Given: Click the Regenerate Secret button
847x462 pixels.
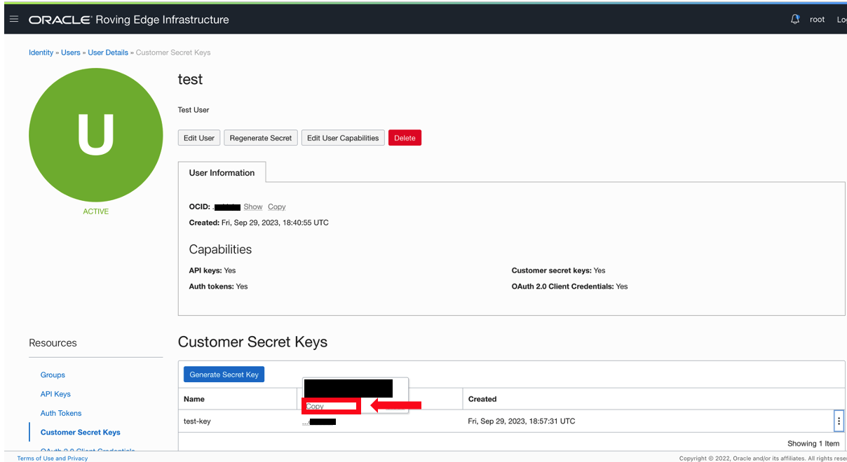Looking at the screenshot, I should (x=260, y=138).
